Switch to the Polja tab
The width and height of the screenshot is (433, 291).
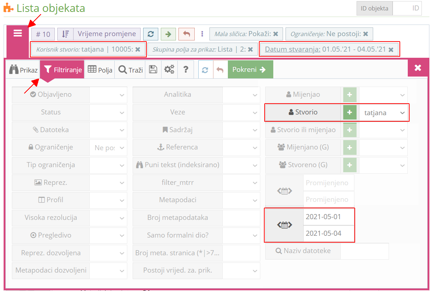[100, 69]
